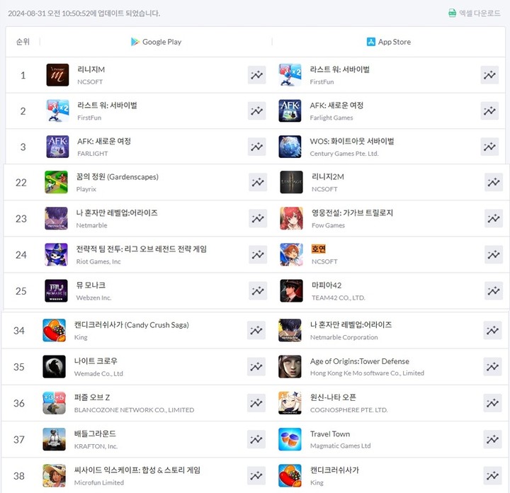The height and width of the screenshot is (493, 510).
Task: Click trend chart icon for 씨사이드 익스케이프
Action: pos(256,476)
